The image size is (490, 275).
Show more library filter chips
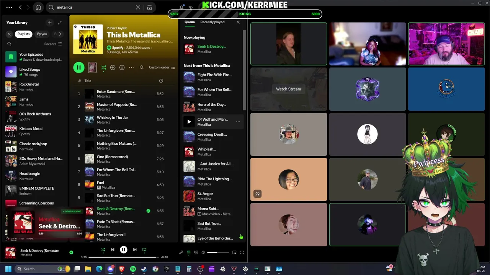pos(60,34)
